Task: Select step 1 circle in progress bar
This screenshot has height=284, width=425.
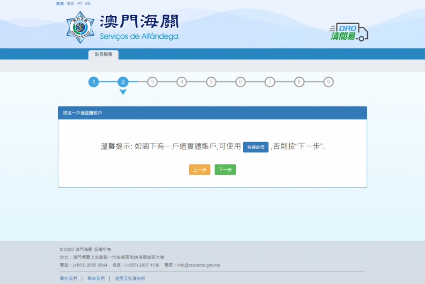Action: click(x=94, y=82)
